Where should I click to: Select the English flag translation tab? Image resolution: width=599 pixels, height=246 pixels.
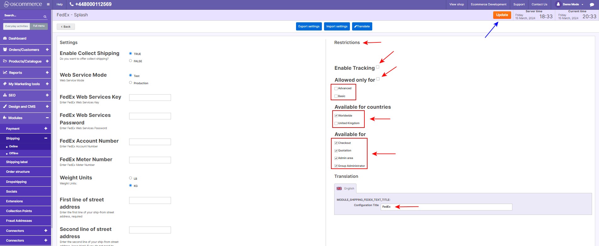click(x=345, y=189)
